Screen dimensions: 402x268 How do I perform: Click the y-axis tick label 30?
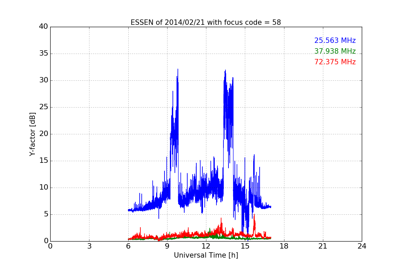coord(44,80)
